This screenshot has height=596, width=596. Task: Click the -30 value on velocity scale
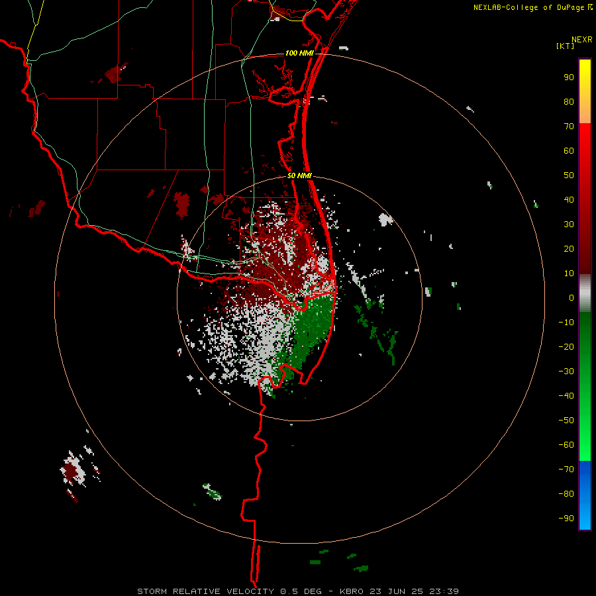pyautogui.click(x=566, y=372)
